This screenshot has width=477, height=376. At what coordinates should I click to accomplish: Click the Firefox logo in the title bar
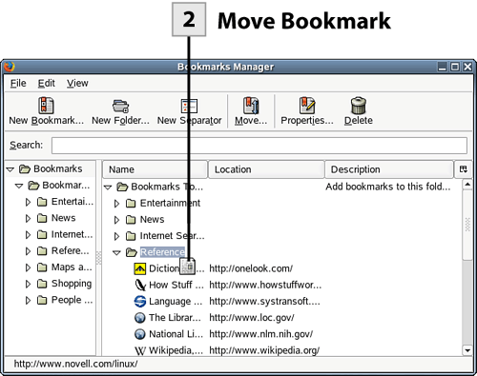(9, 67)
